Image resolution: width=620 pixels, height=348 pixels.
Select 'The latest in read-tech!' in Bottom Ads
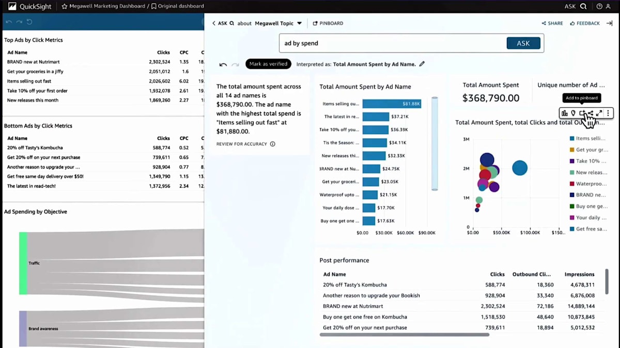click(x=32, y=186)
